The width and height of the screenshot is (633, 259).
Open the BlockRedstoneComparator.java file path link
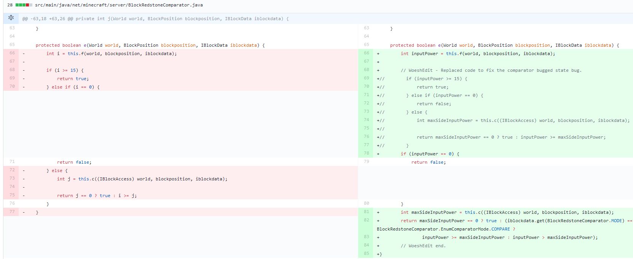pos(119,5)
